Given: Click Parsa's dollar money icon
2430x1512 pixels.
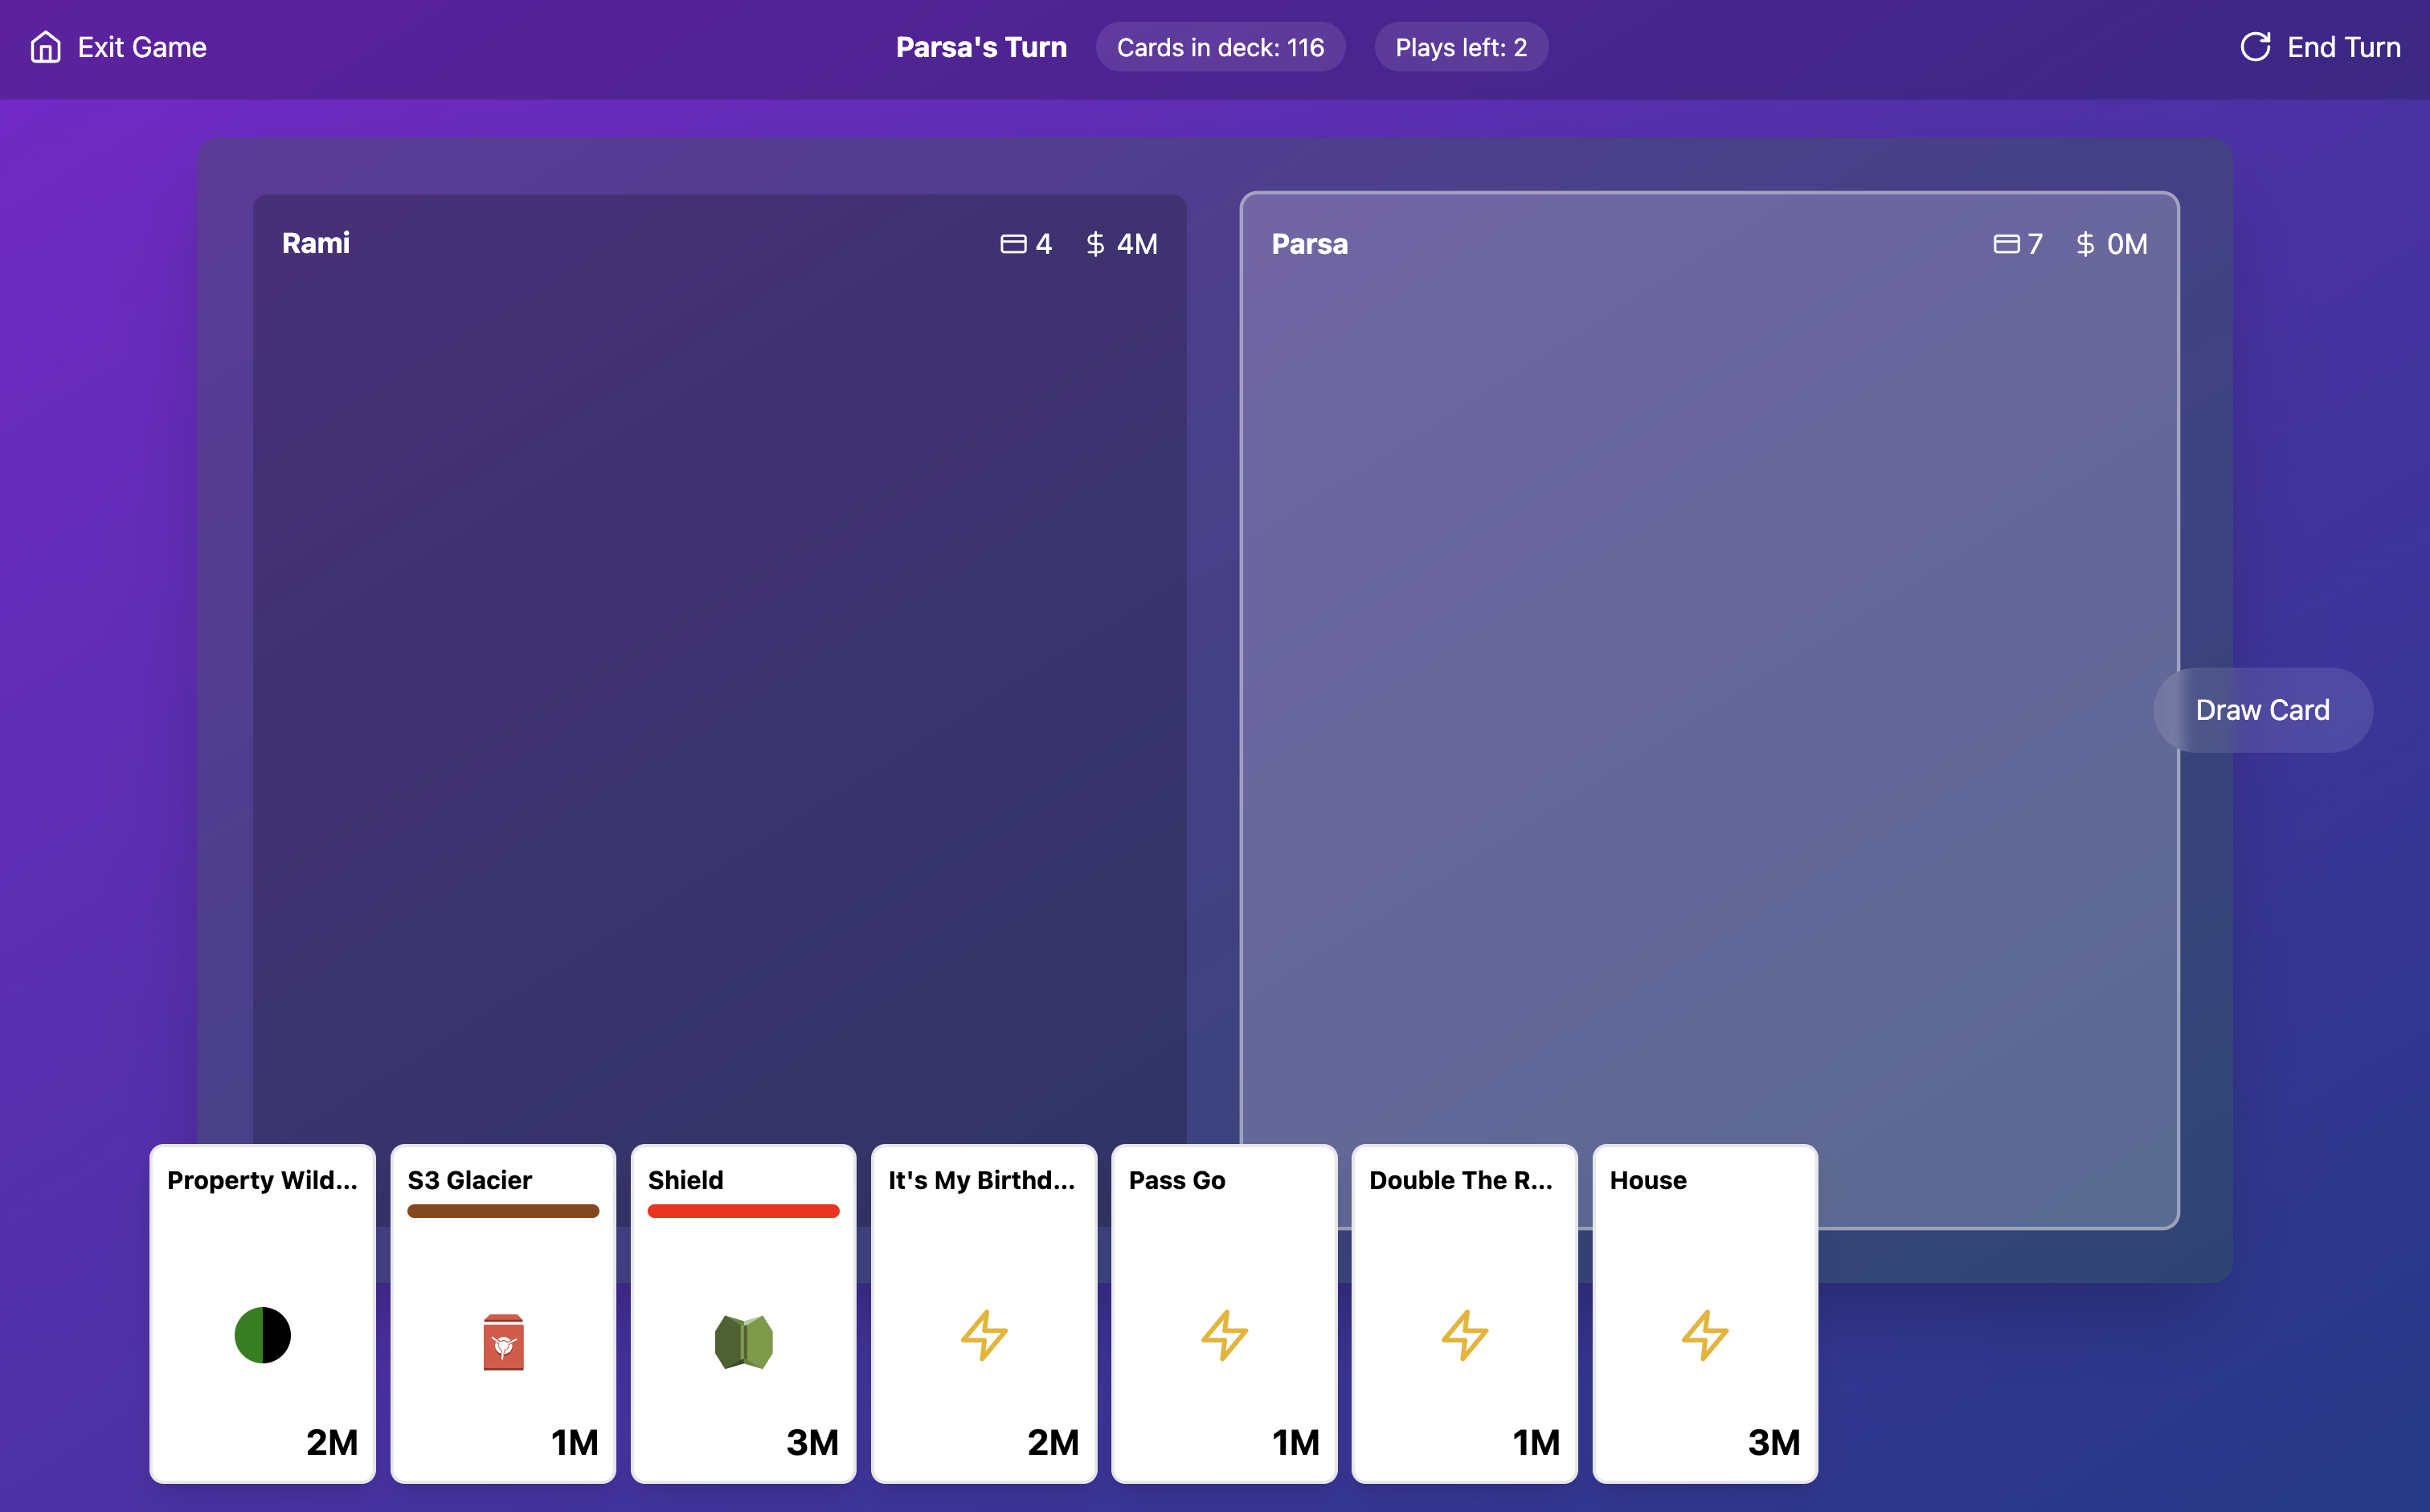Looking at the screenshot, I should [x=2085, y=244].
